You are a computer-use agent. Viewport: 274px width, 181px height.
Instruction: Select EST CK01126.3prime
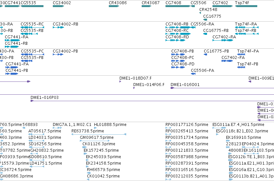(85, 147)
